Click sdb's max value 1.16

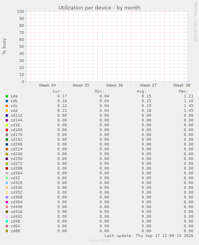[x=189, y=101]
